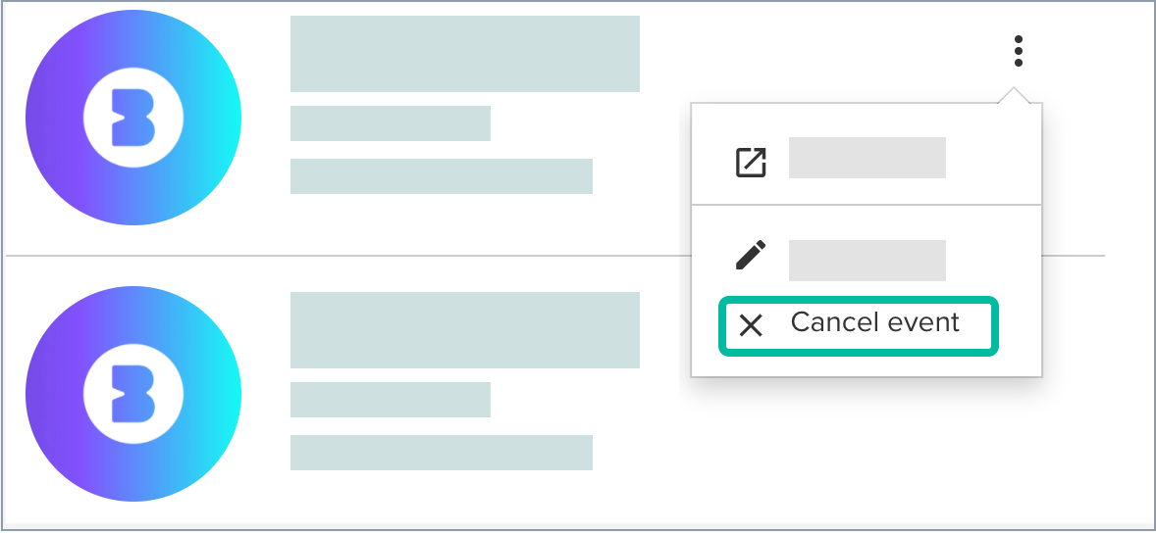1156x533 pixels.
Task: Click the short middle line of the second event
Action: tap(390, 400)
